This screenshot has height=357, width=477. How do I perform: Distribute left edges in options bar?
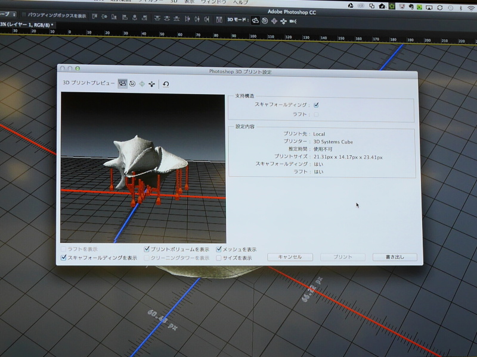187,19
